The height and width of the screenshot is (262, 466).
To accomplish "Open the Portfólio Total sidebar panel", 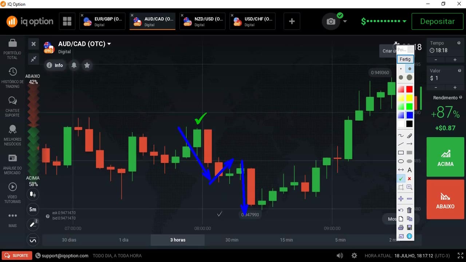I will pyautogui.click(x=12, y=49).
